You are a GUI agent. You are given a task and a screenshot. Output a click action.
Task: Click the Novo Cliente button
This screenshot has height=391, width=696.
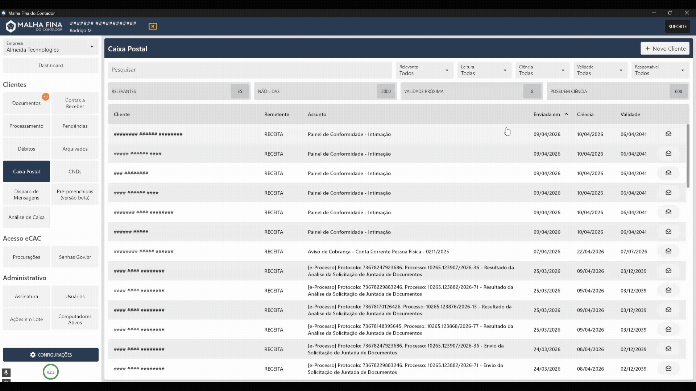pos(665,49)
